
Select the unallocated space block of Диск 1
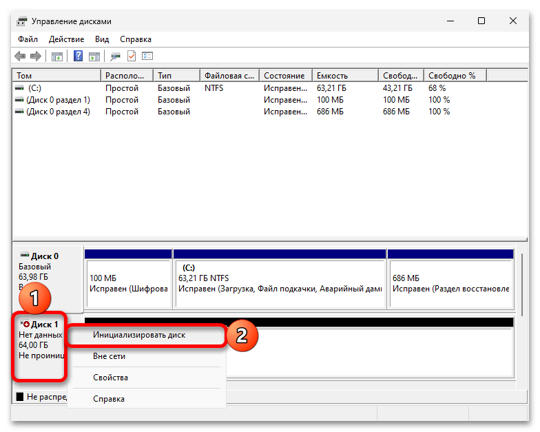371,351
